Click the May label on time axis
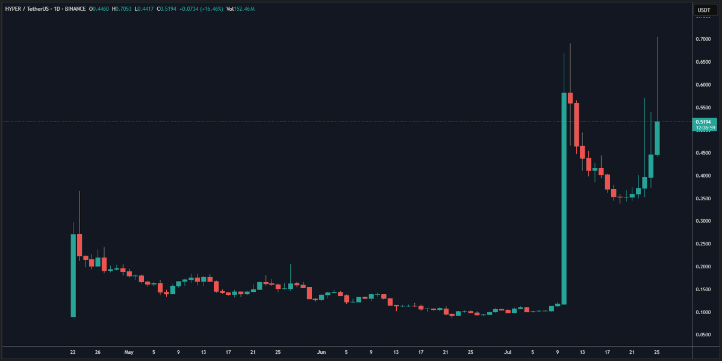722x361 pixels. click(129, 353)
